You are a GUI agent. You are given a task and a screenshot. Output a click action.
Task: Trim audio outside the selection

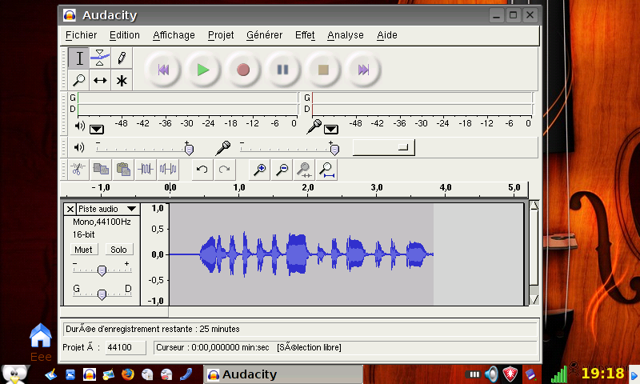pyautogui.click(x=146, y=169)
